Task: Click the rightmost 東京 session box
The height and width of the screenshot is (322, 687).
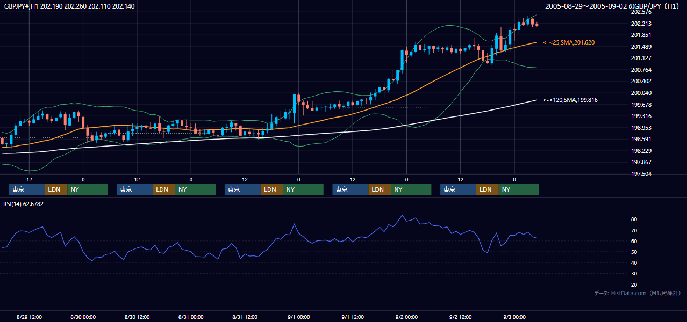Action: [458, 189]
